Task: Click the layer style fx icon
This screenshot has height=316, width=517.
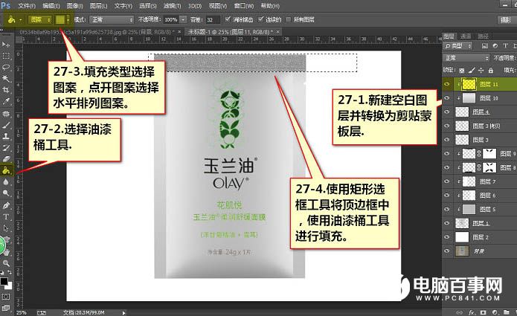Action: (x=472, y=312)
